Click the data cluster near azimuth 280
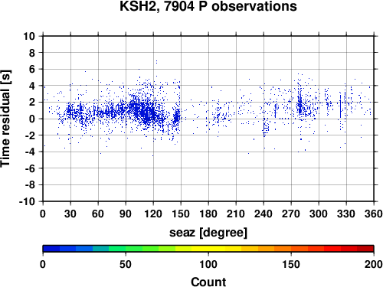Screen dimensions: 383x287 [x=300, y=104]
